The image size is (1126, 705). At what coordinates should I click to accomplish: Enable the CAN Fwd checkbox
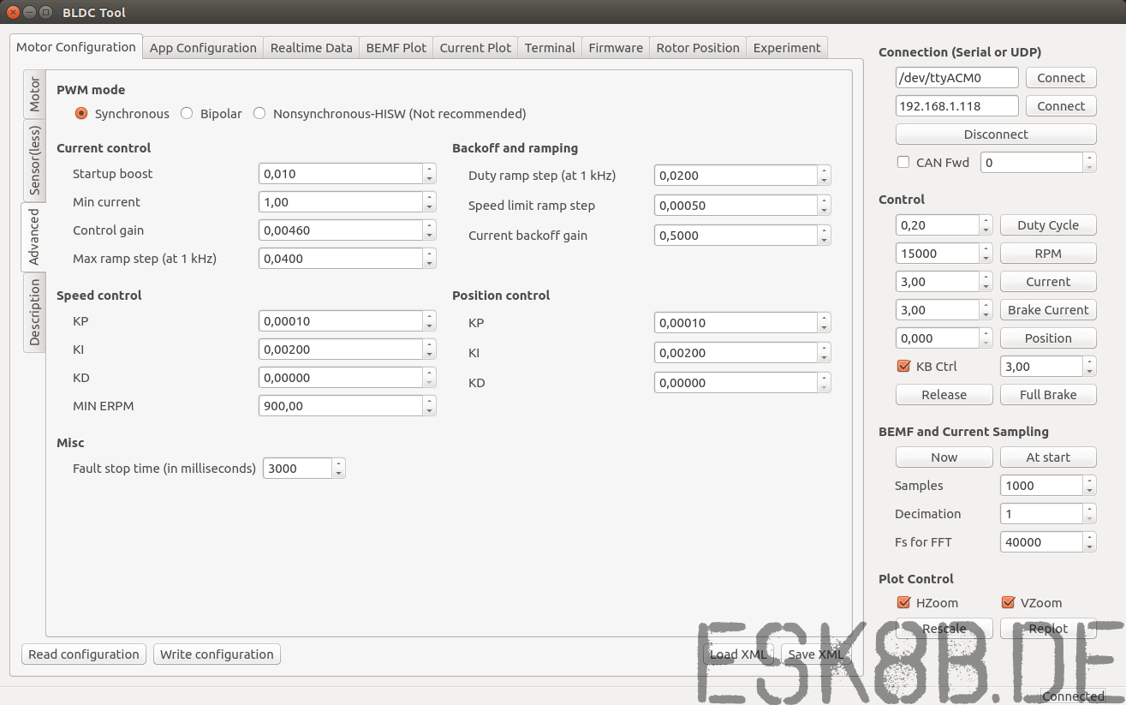tap(903, 162)
